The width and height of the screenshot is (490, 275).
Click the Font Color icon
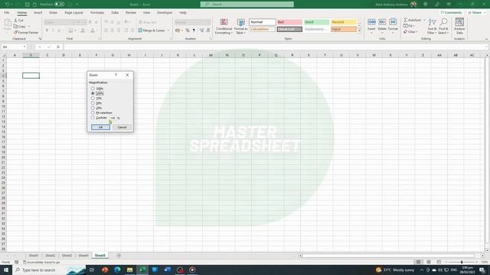point(93,31)
